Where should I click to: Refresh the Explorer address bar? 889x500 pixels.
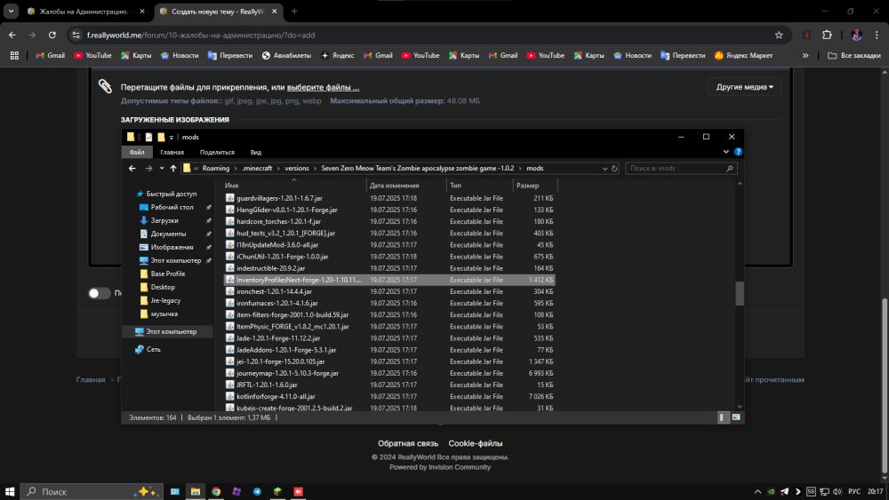614,168
